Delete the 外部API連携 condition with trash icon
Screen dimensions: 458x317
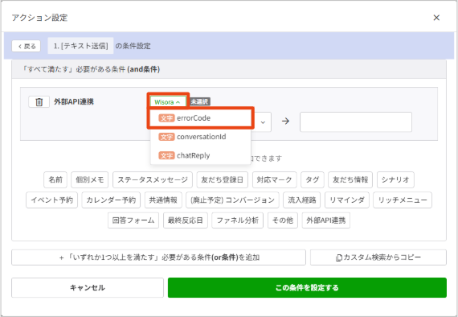coord(39,102)
